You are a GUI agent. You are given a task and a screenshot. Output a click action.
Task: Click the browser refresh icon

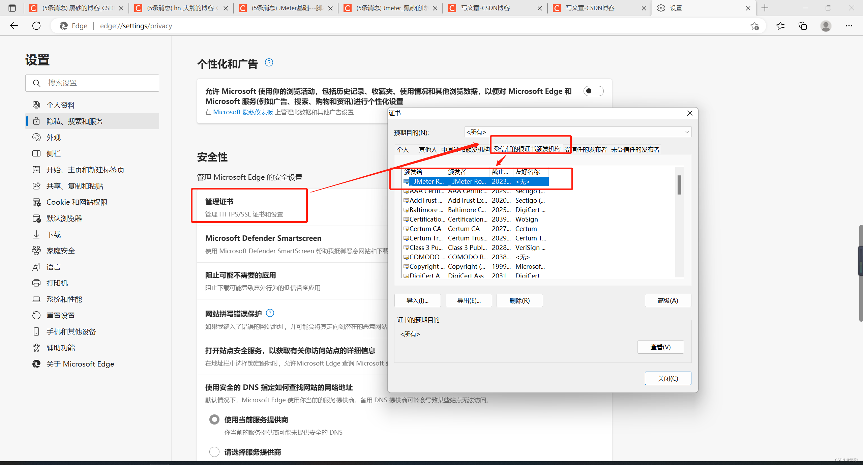(x=36, y=26)
